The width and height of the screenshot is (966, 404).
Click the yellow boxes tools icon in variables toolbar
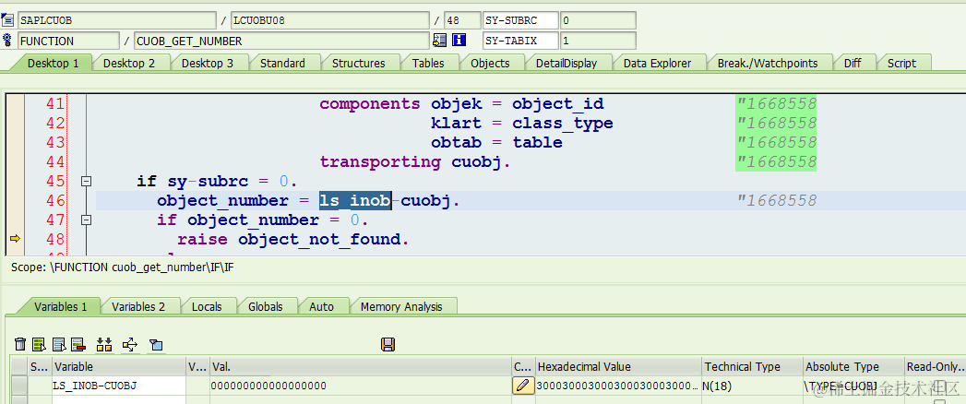[x=104, y=344]
